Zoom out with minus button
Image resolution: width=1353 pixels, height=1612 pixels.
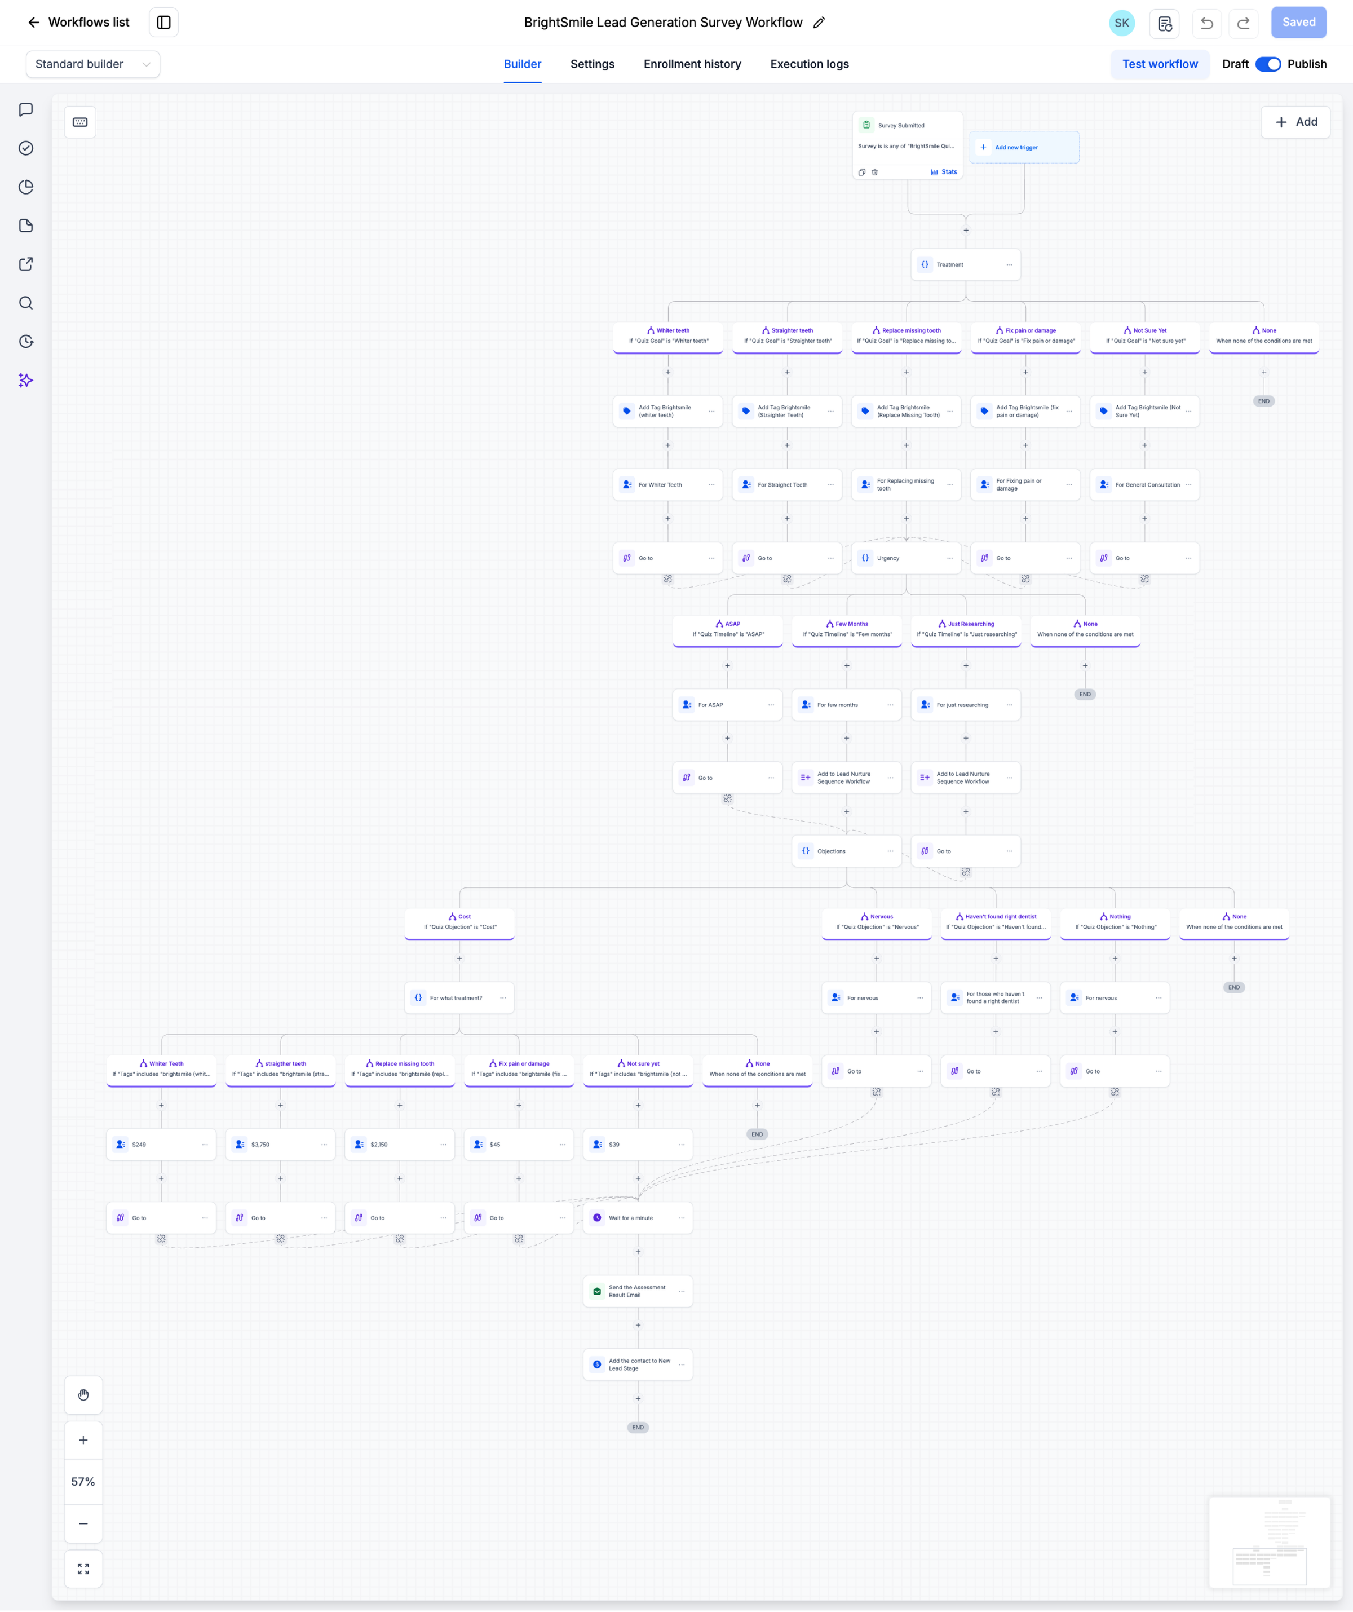[83, 1523]
